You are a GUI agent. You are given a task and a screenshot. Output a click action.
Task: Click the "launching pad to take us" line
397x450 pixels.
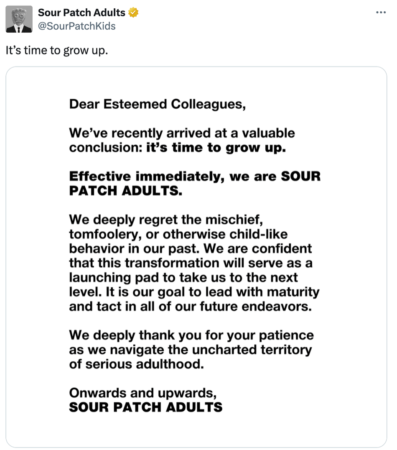tap(183, 278)
